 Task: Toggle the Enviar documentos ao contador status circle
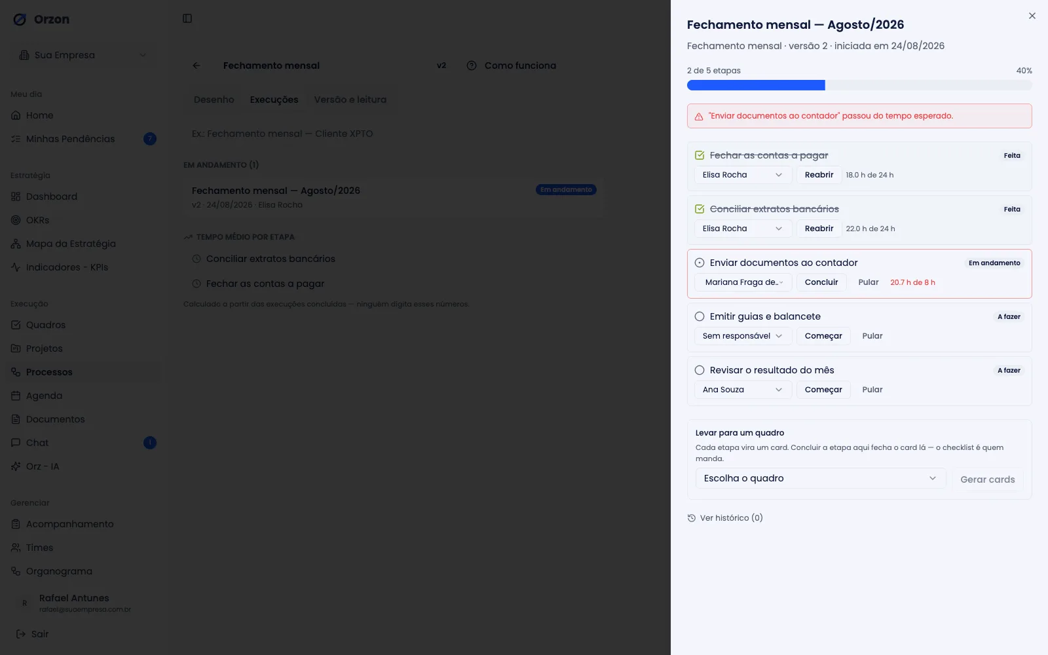pyautogui.click(x=700, y=263)
